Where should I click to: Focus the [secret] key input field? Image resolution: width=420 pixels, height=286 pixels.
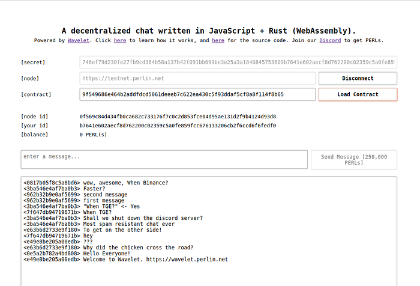pos(238,62)
